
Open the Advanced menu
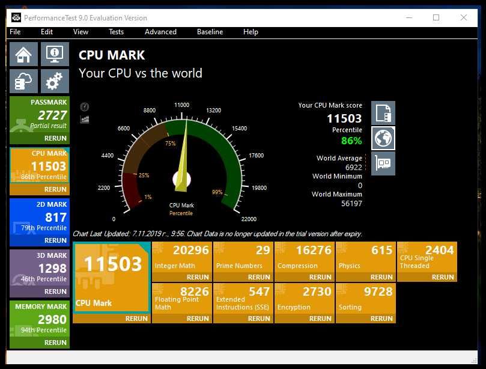(x=160, y=32)
